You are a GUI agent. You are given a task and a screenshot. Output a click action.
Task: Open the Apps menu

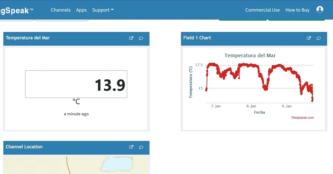81,10
